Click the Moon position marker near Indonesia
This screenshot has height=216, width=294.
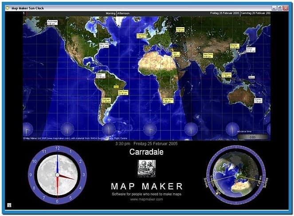pyautogui.click(x=251, y=77)
